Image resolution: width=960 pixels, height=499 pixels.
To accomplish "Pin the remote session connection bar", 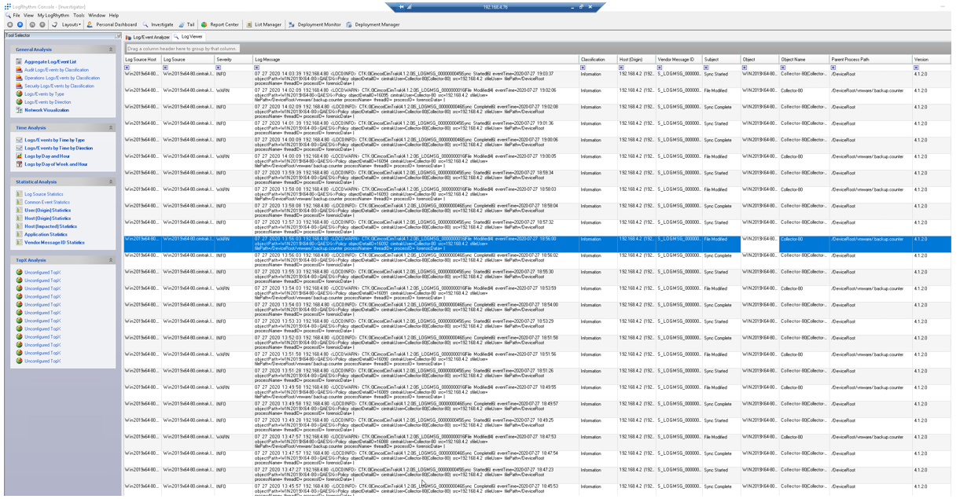I will pyautogui.click(x=401, y=7).
